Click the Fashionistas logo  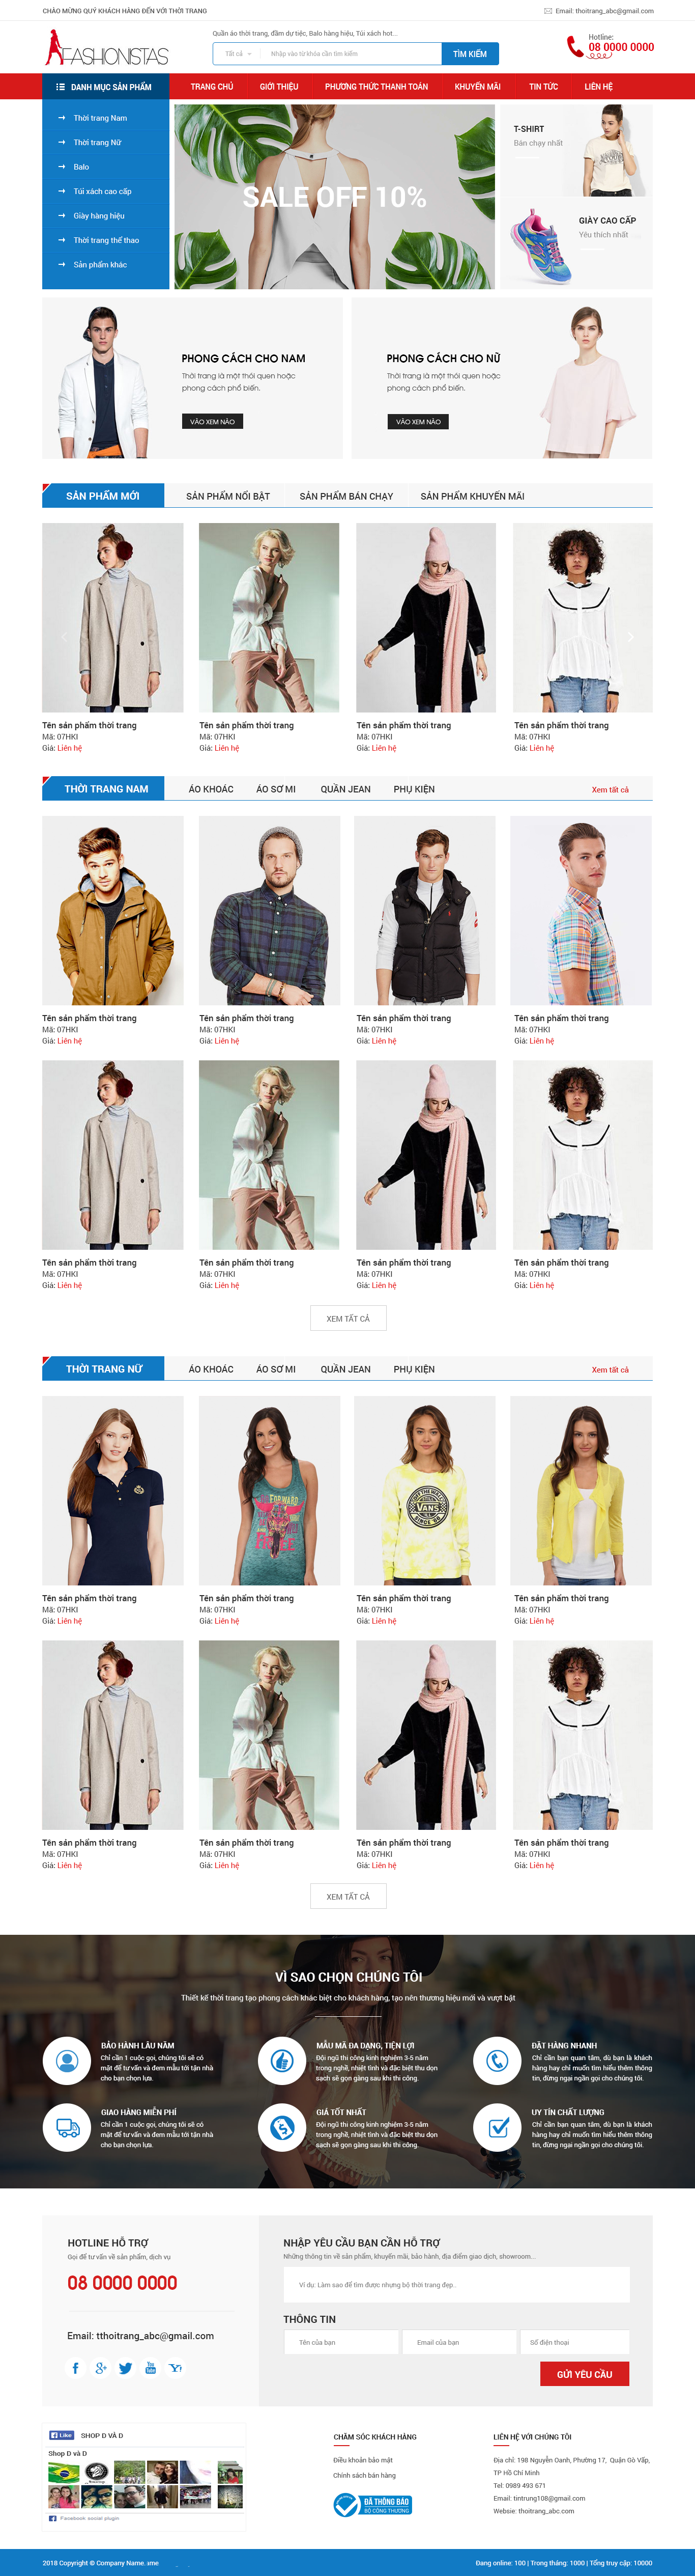[x=106, y=49]
